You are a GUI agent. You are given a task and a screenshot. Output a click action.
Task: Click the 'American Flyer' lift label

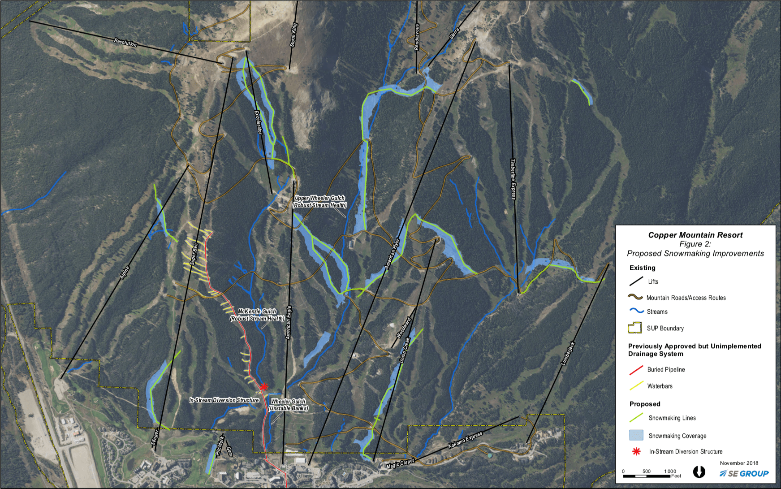coord(392,254)
